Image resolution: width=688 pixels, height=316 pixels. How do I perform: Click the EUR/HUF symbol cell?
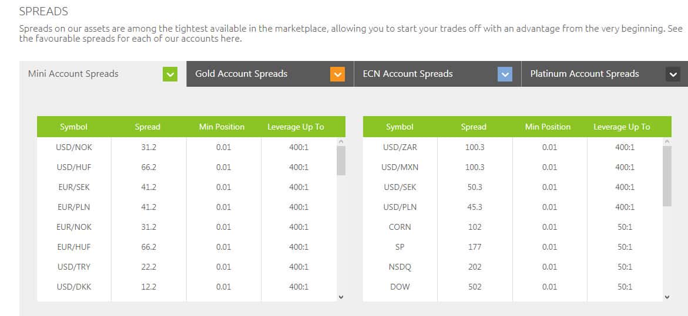pos(74,247)
